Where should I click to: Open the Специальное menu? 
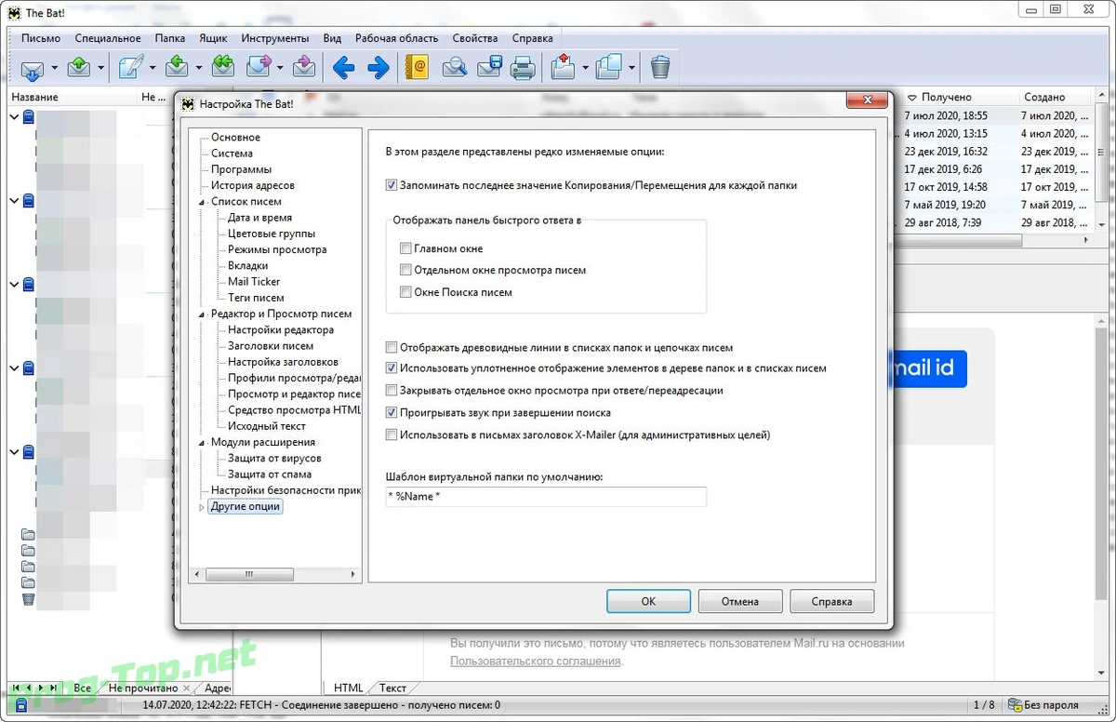click(x=108, y=38)
